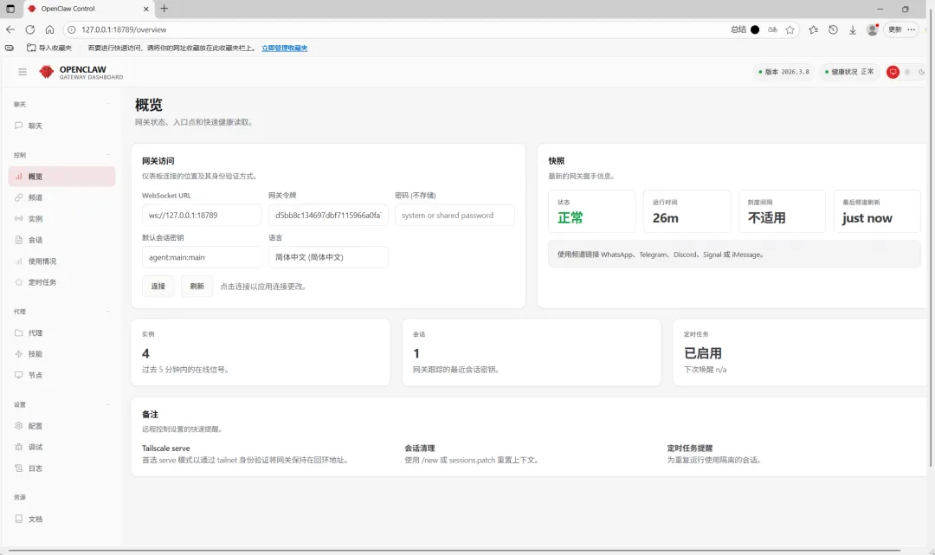Close the OpenClaw Control tab
Screen dimensions: 935x555
click(146, 9)
